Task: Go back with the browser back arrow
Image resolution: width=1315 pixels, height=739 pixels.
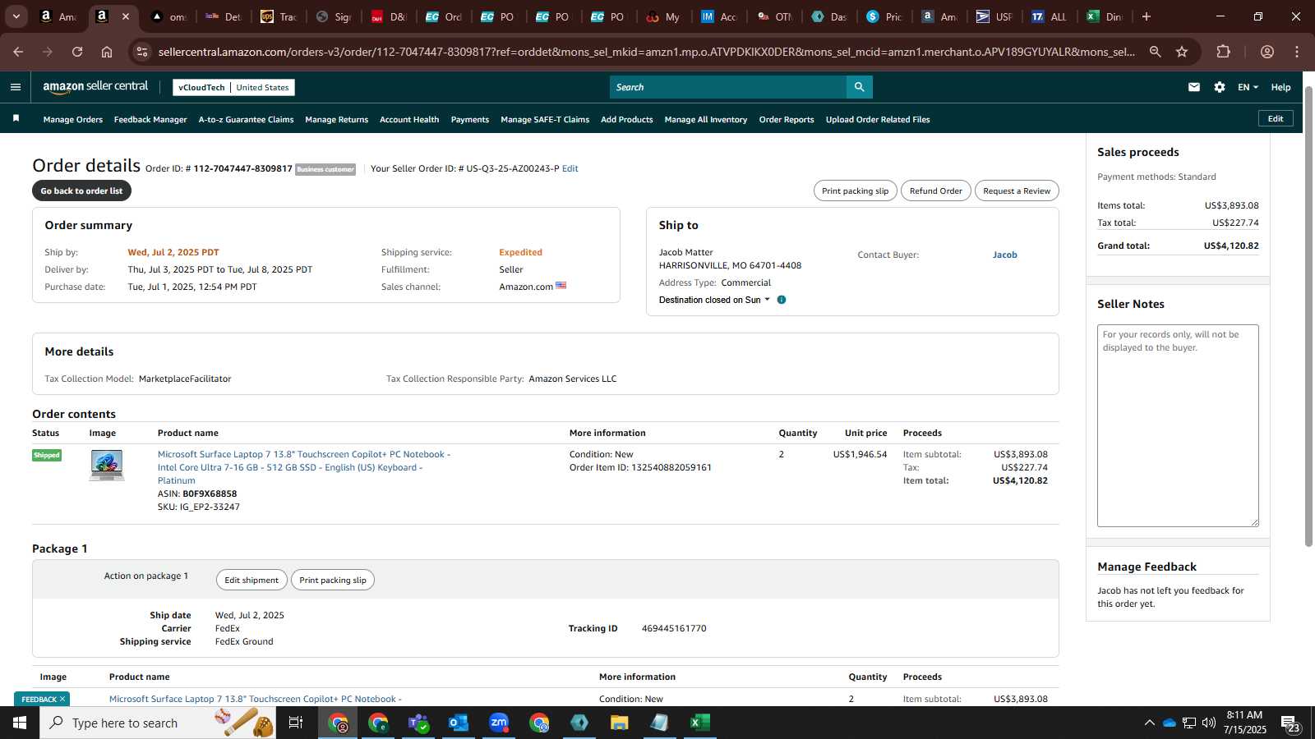Action: tap(18, 52)
